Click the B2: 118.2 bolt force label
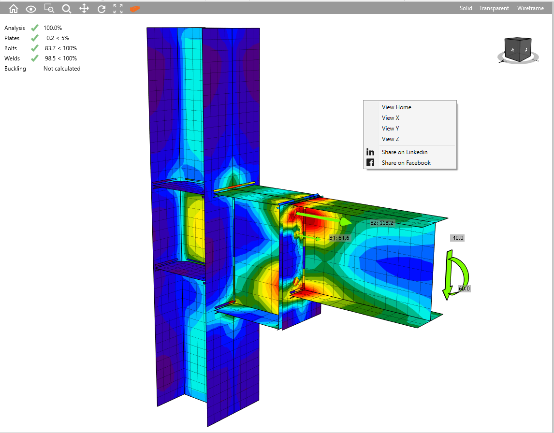 coord(382,223)
